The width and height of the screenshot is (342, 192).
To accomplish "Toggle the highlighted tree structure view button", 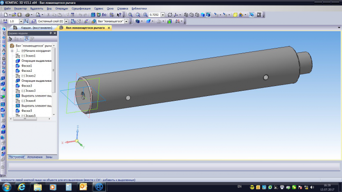I will point(27,39).
